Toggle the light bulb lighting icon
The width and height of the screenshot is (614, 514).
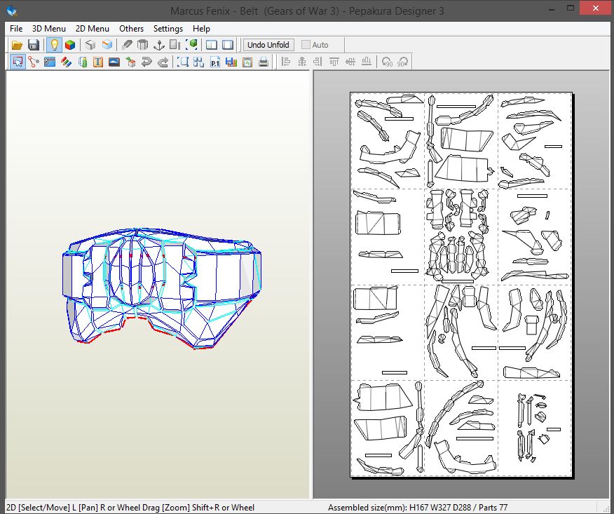pos(54,45)
